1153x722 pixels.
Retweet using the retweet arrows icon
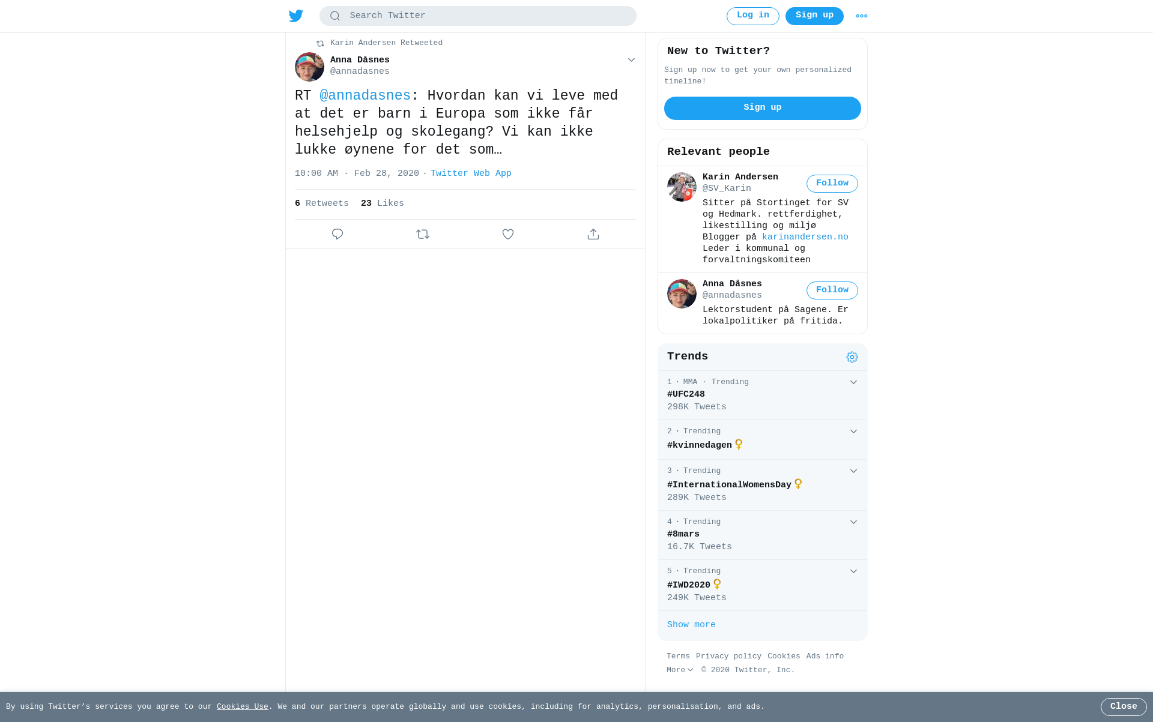(423, 234)
